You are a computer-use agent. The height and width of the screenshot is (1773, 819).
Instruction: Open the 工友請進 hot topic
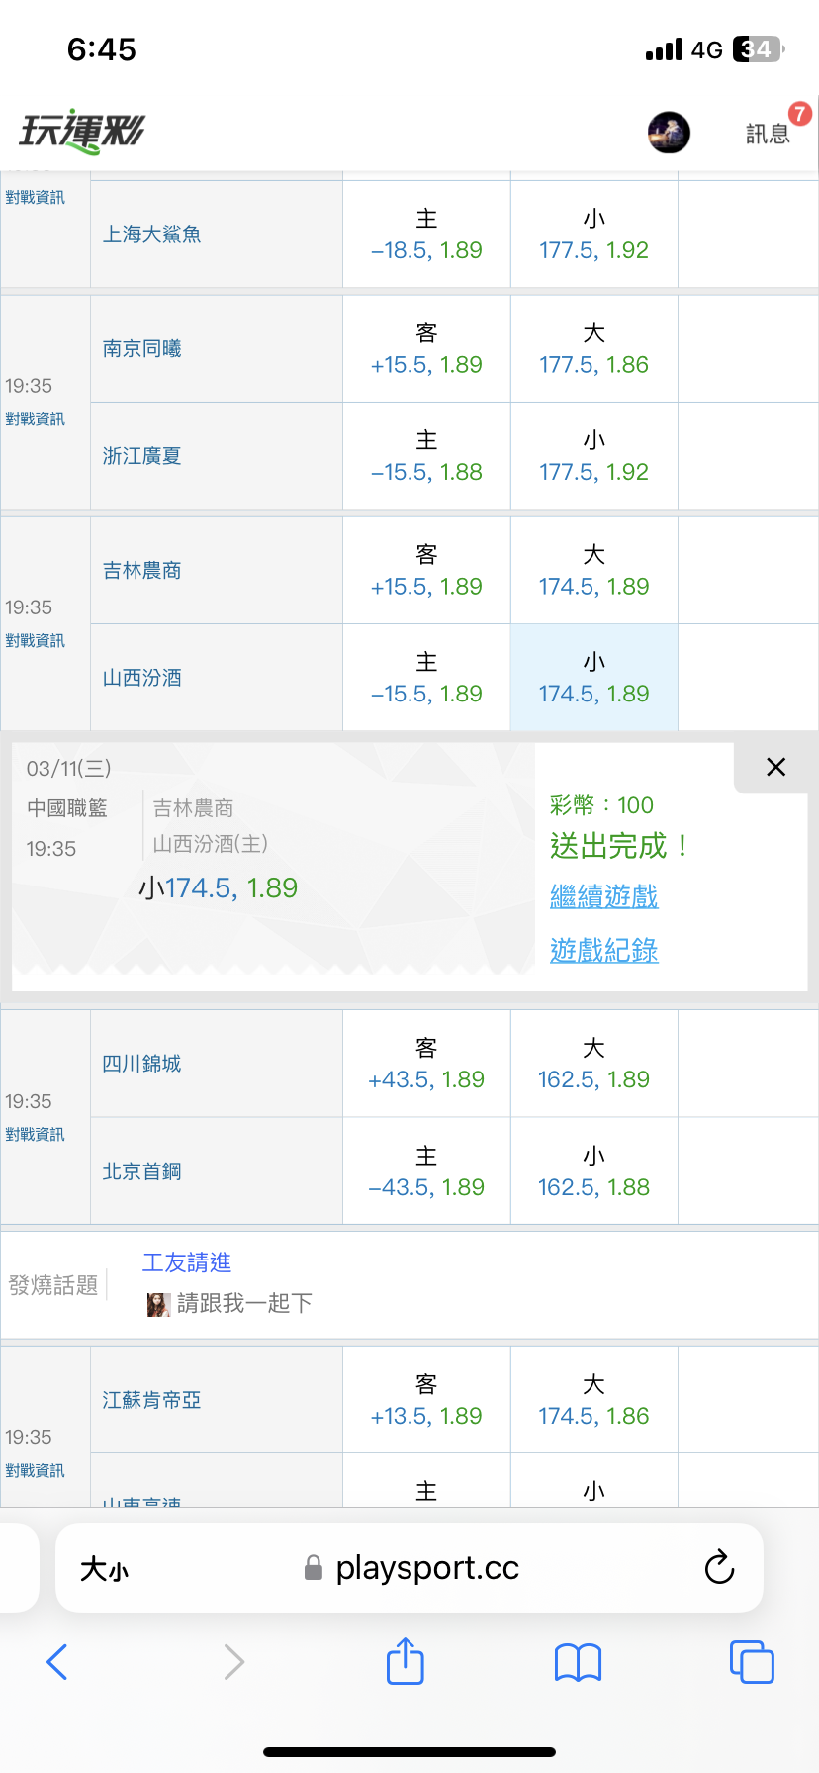pyautogui.click(x=187, y=1262)
